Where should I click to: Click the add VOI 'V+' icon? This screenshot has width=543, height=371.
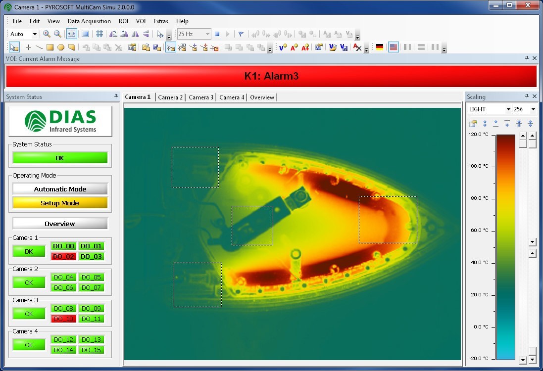[283, 47]
